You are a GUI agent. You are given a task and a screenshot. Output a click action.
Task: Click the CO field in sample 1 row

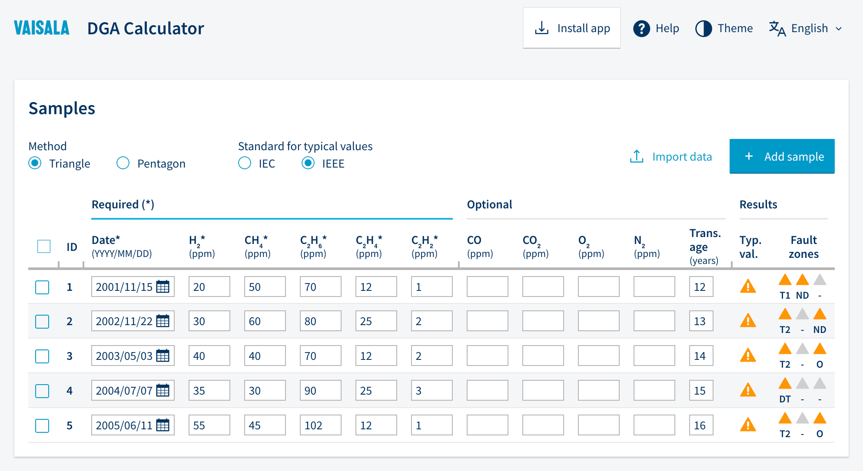coord(487,287)
